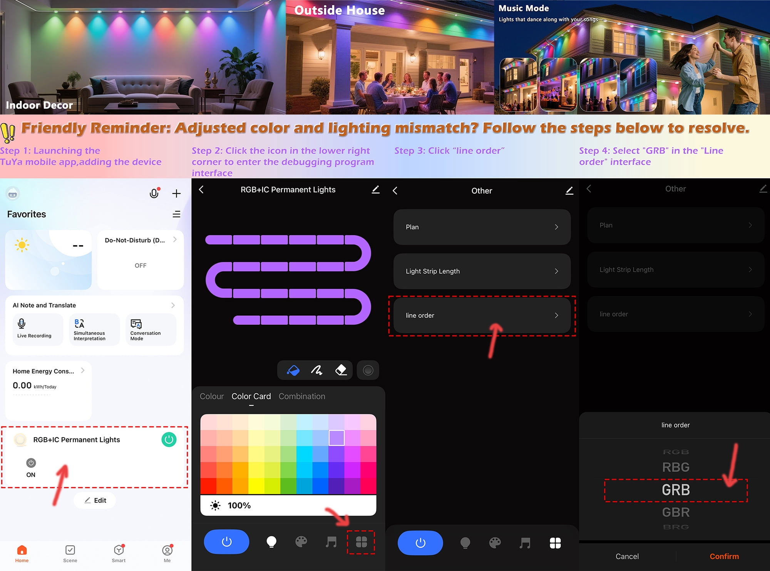The height and width of the screenshot is (571, 770).
Task: Click the round gray color indicator button
Action: coord(368,370)
